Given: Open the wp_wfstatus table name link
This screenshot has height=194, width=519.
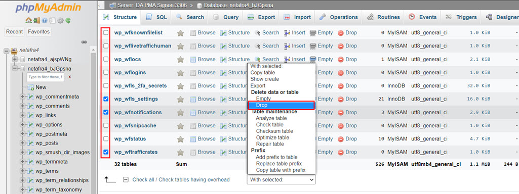Looking at the screenshot, I should 130,139.
